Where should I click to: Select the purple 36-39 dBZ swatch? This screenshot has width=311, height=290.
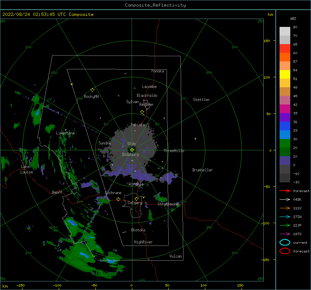[x=285, y=118]
